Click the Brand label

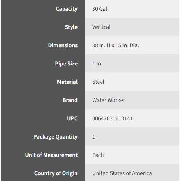(x=70, y=100)
